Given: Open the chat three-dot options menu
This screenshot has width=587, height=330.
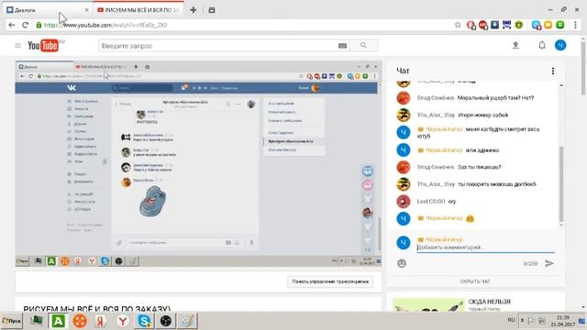Looking at the screenshot, I should 553,71.
